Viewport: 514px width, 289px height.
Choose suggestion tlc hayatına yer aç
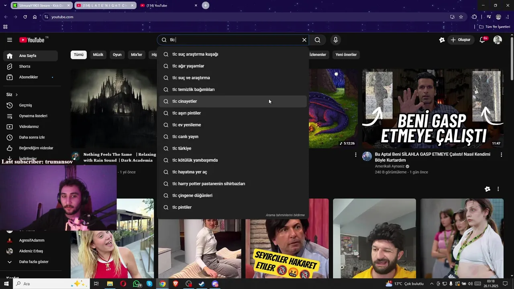coord(233,172)
